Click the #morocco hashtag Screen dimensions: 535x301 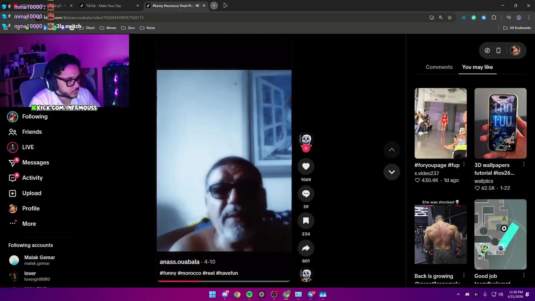[x=189, y=273]
